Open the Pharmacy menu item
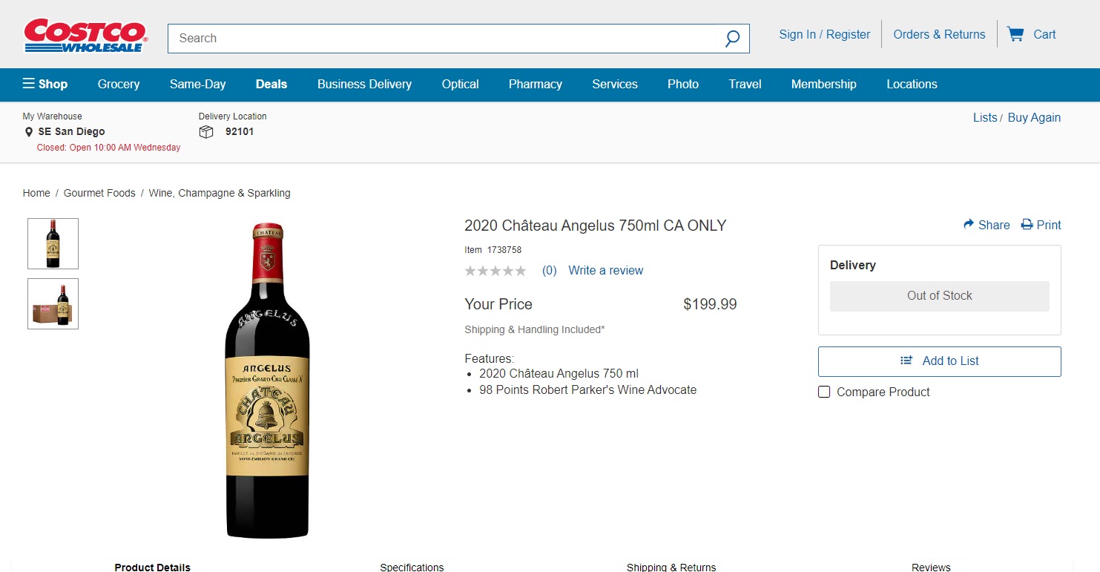 tap(535, 84)
